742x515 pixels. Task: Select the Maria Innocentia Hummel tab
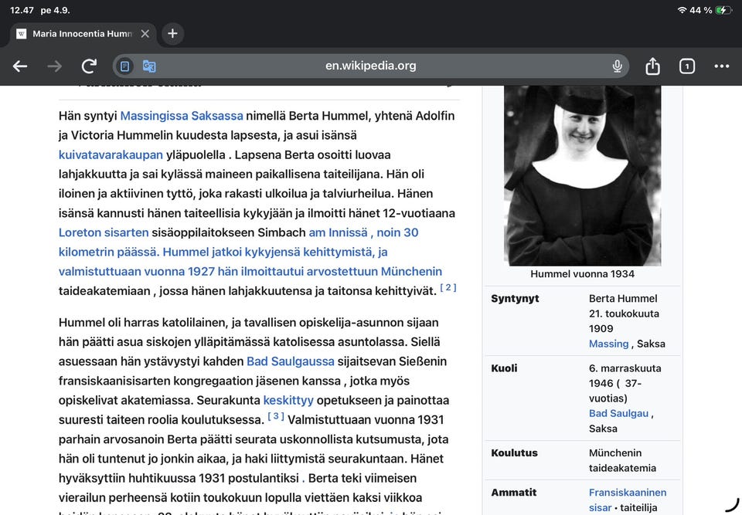click(x=83, y=33)
